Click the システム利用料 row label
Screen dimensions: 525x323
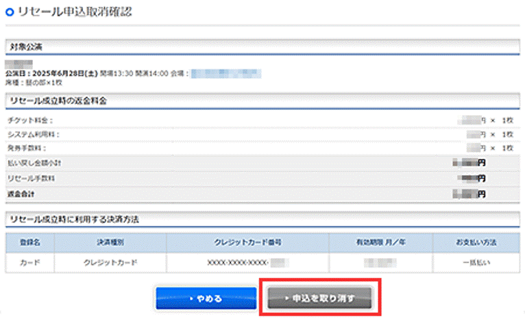click(x=32, y=133)
